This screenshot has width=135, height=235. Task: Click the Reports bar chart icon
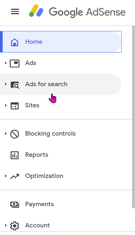click(14, 155)
